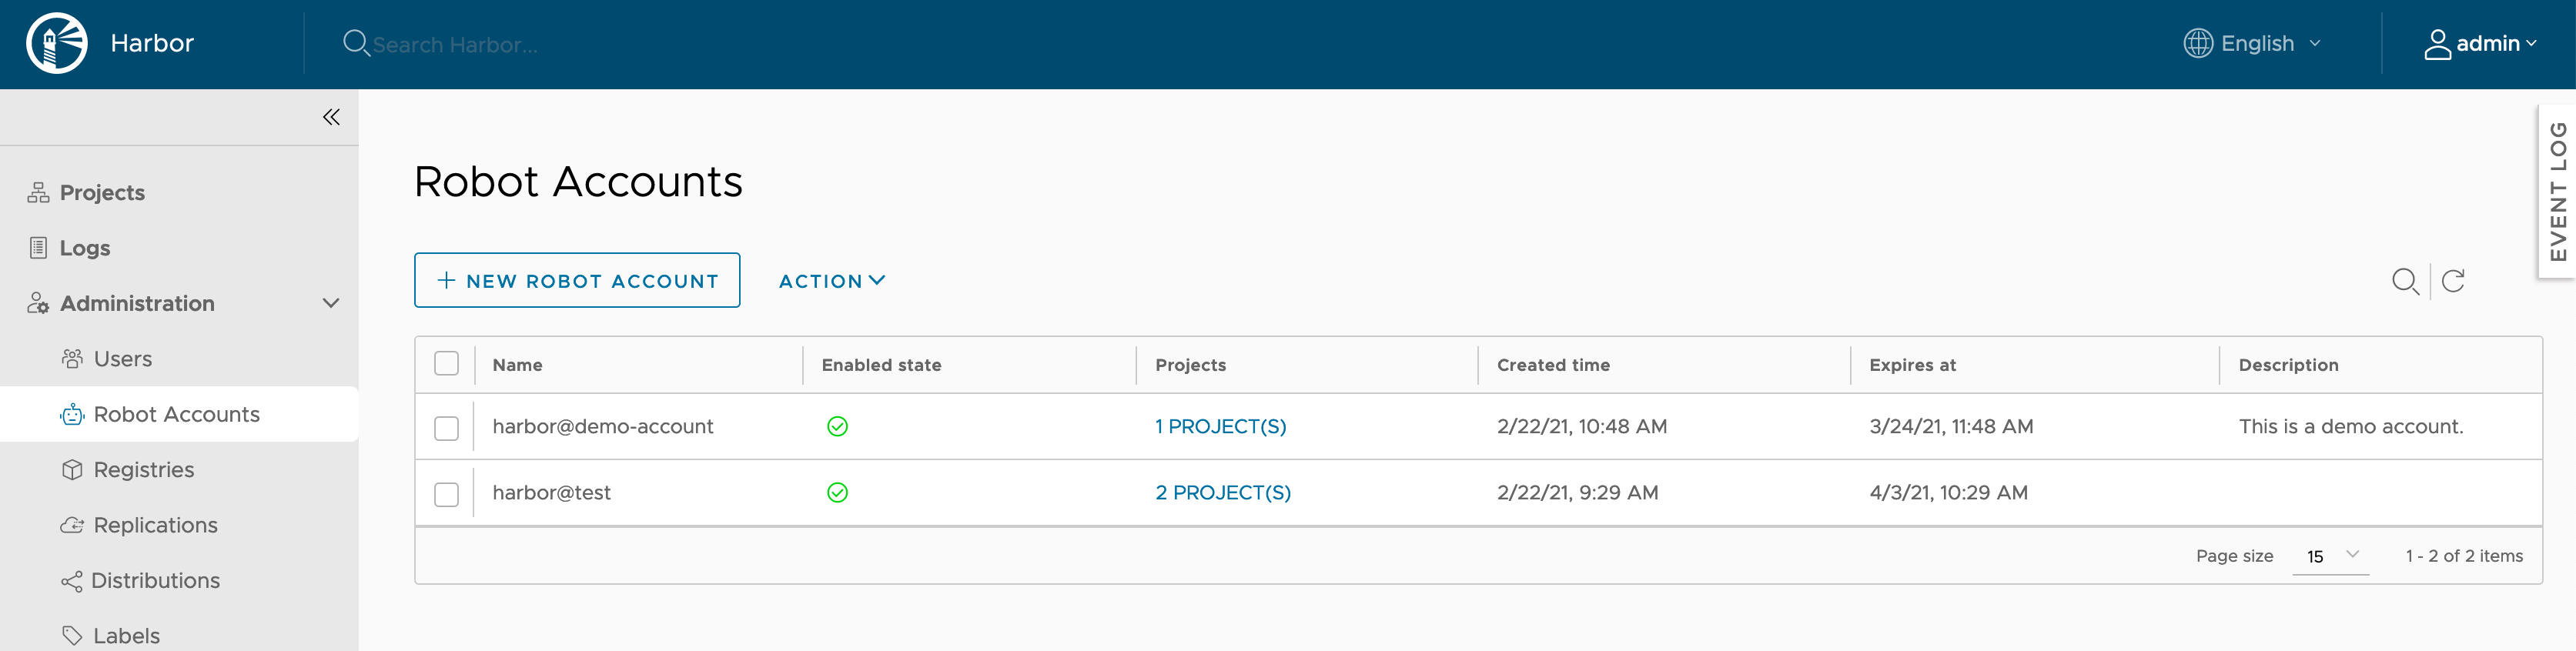Click the Search Harbor input field
2576x651 pixels.
tap(455, 45)
